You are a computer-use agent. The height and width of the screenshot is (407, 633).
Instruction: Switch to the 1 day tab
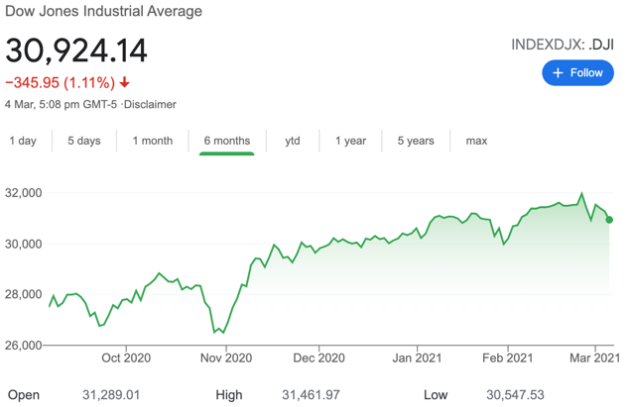(23, 141)
